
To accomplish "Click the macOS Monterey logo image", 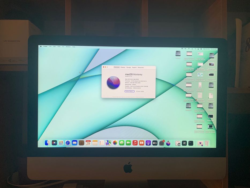I will click(x=113, y=82).
